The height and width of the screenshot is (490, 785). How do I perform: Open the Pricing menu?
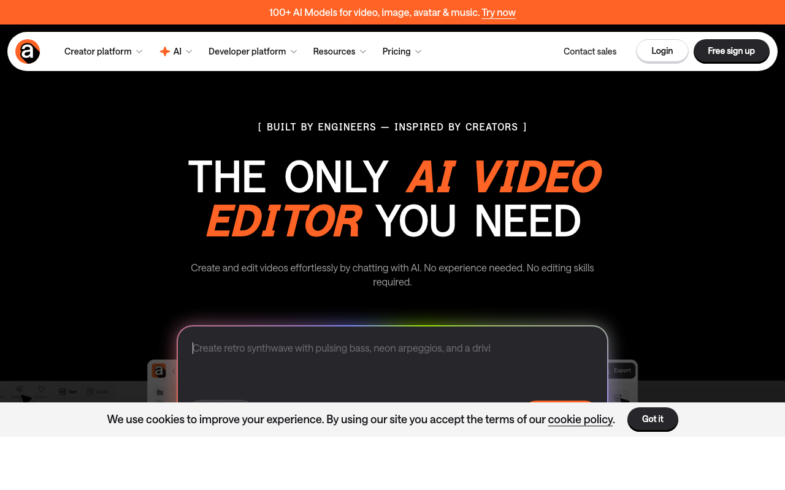click(396, 51)
